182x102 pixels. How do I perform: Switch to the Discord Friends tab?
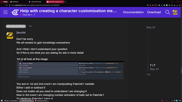[36, 2]
